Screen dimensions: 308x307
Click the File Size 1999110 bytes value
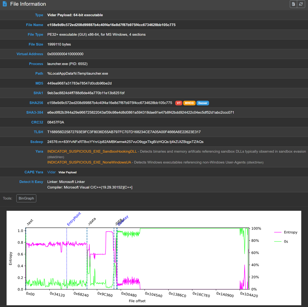(x=59, y=44)
